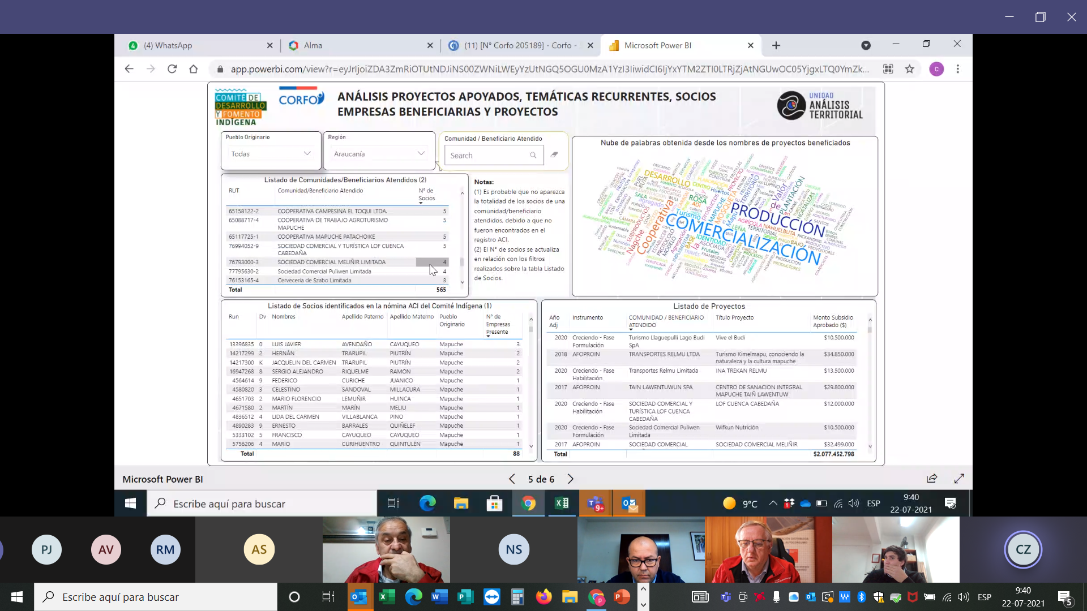Clear slicer selections with the eraser icon
1087x611 pixels.
[554, 153]
